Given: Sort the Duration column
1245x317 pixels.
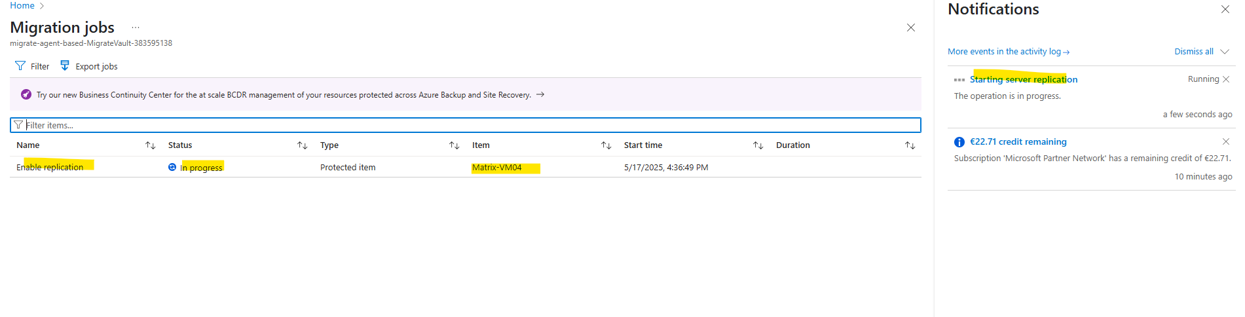Looking at the screenshot, I should [910, 145].
